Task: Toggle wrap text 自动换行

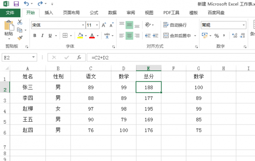Action: click(x=175, y=25)
